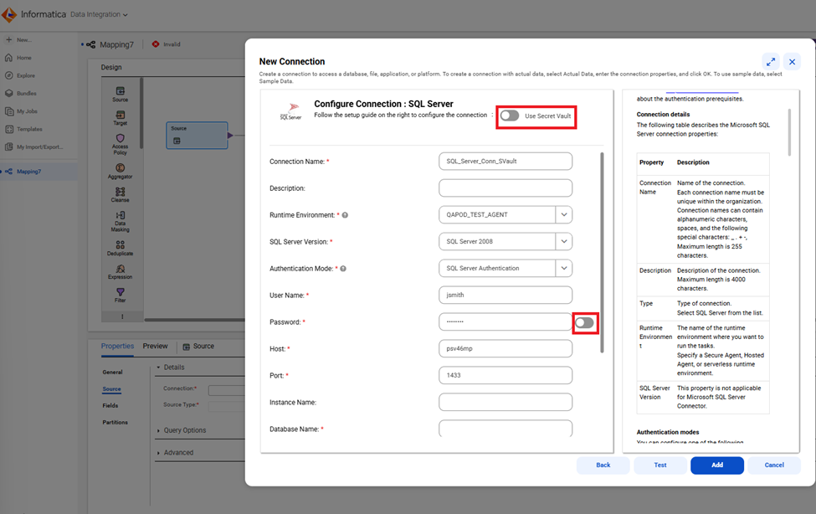This screenshot has height=514, width=816.
Task: Open the General properties section
Action: pyautogui.click(x=112, y=373)
